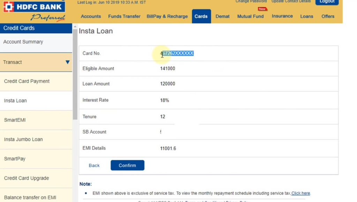357x202 pixels.
Task: Open BillPay & Recharge tab
Action: pos(167,16)
